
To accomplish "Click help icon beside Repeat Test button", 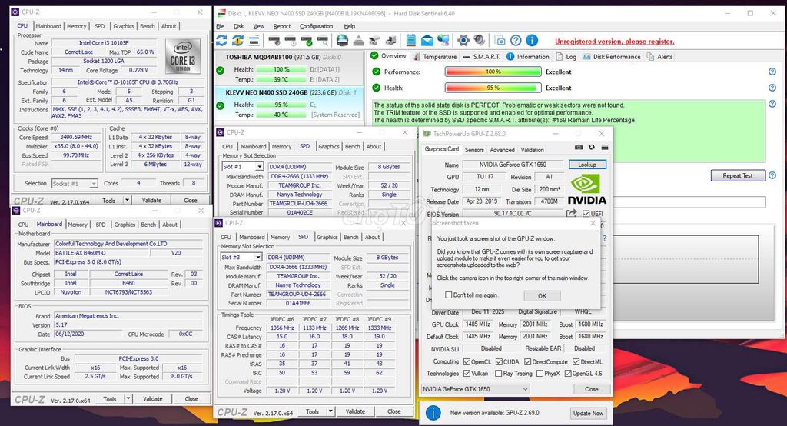I will pos(772,175).
